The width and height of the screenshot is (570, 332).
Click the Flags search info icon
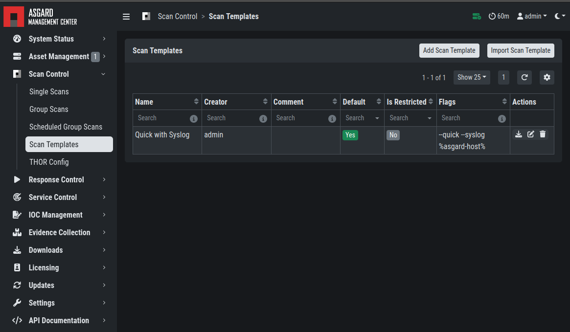pos(502,119)
